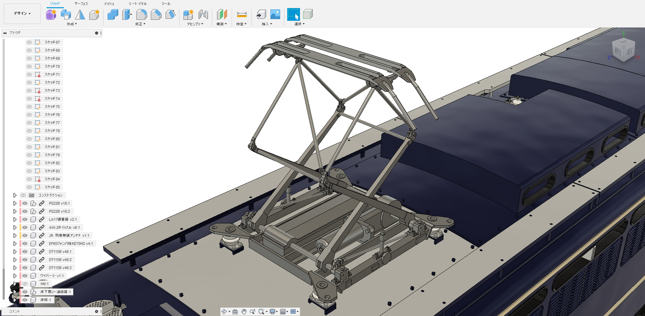Click the Measure tool icon

coord(242,14)
